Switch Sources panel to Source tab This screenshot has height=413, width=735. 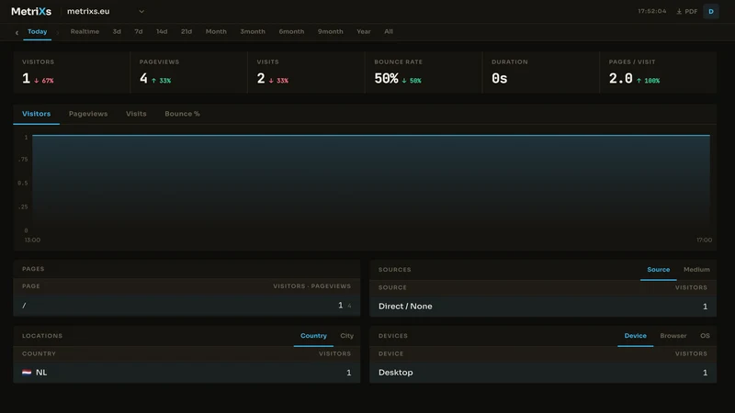point(658,270)
